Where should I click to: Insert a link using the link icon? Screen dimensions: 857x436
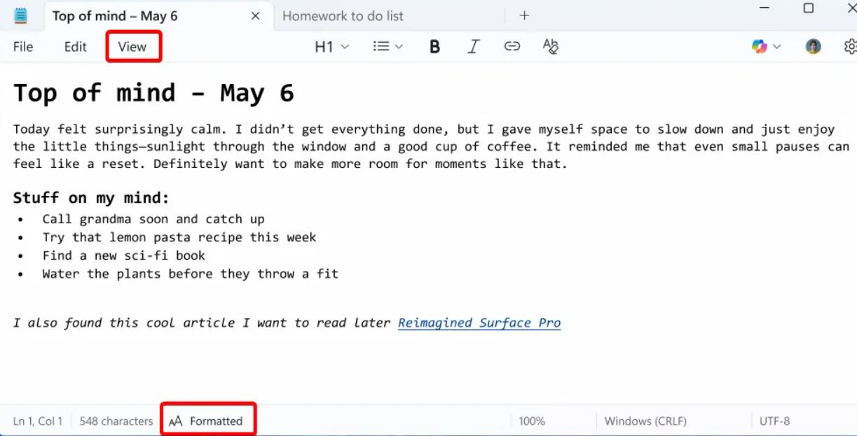pyautogui.click(x=512, y=47)
